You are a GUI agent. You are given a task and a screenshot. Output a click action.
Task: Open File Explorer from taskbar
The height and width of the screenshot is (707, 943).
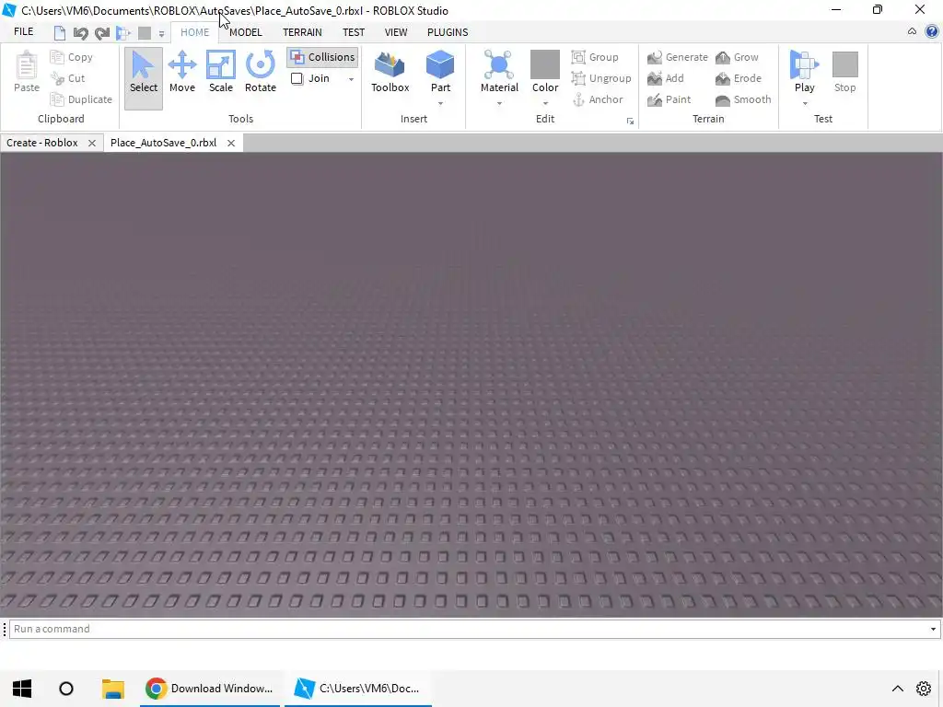point(112,689)
